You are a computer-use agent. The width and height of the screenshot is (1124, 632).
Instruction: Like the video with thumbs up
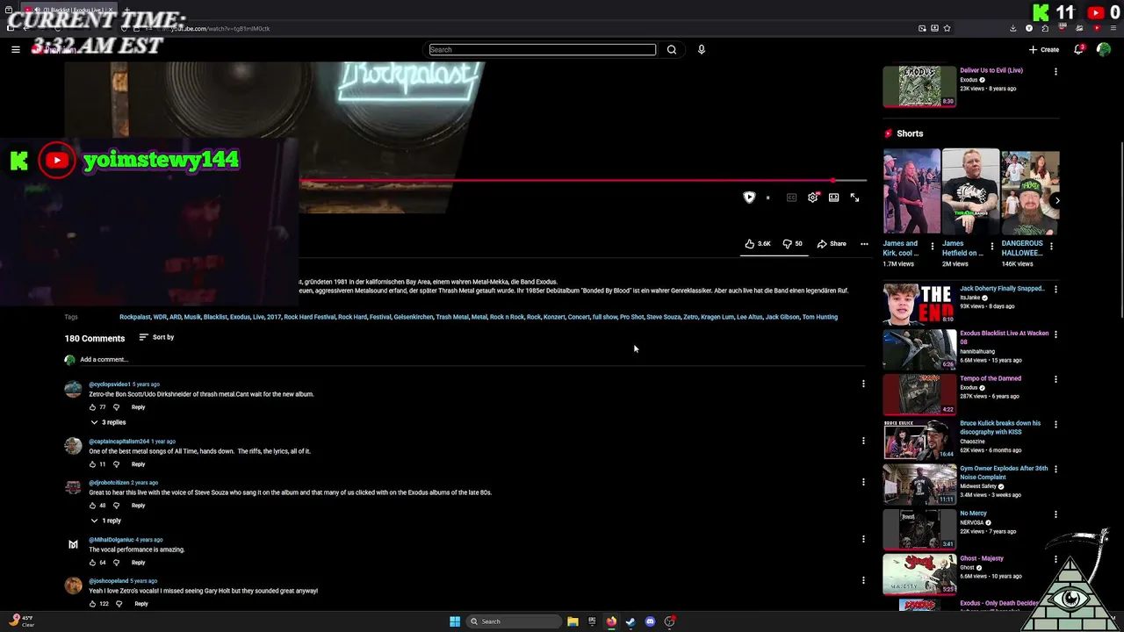(758, 243)
